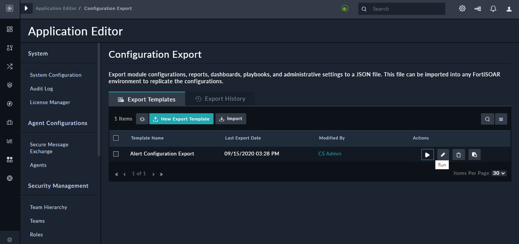Open the table search with magnifier icon

[487, 119]
